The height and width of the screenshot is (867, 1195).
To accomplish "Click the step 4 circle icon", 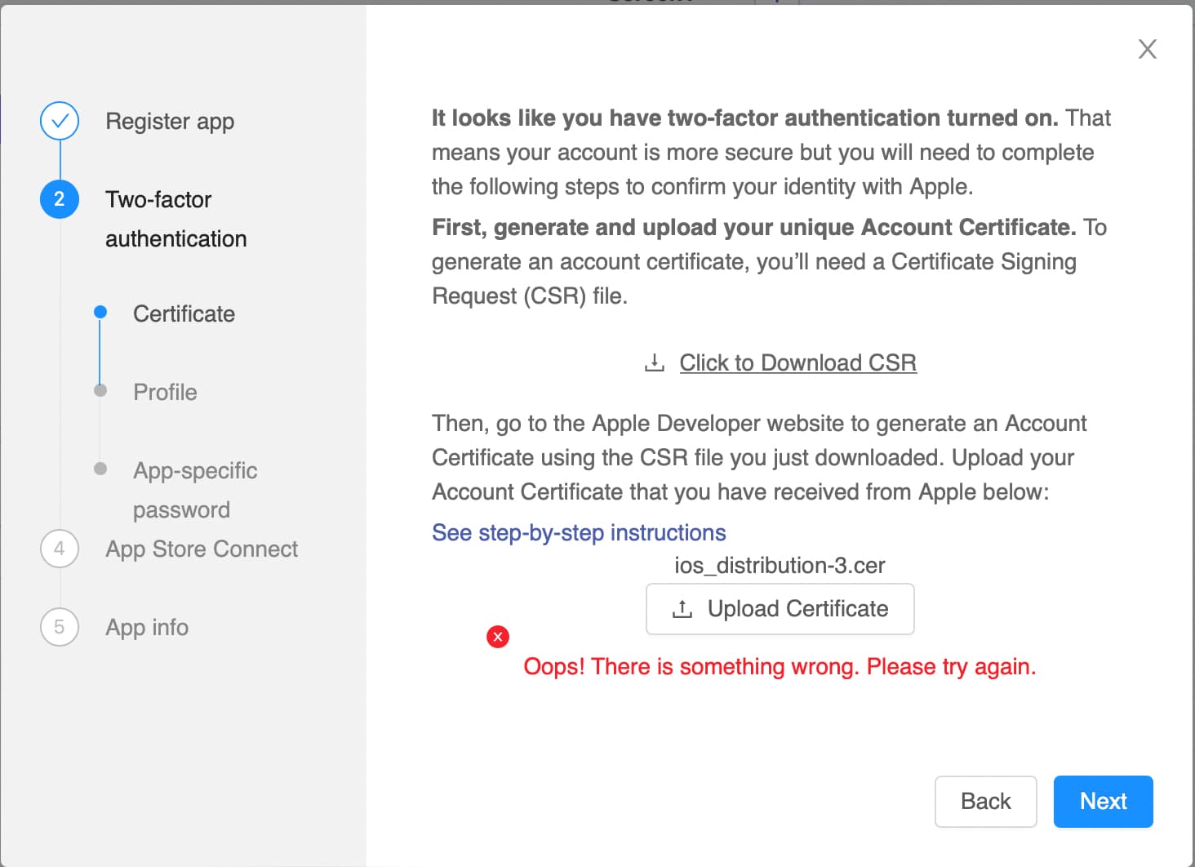I will 60,549.
